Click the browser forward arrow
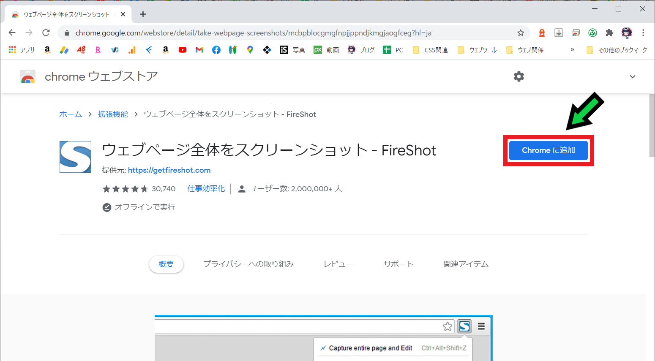This screenshot has height=361, width=655. [x=29, y=33]
